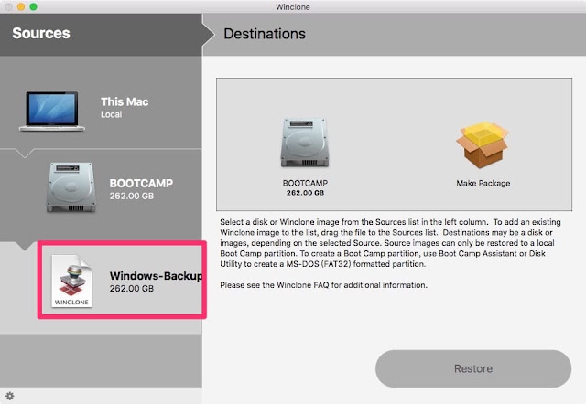586x404 pixels.
Task: Click the "Local" subtitle under This Mac
Action: 111,114
